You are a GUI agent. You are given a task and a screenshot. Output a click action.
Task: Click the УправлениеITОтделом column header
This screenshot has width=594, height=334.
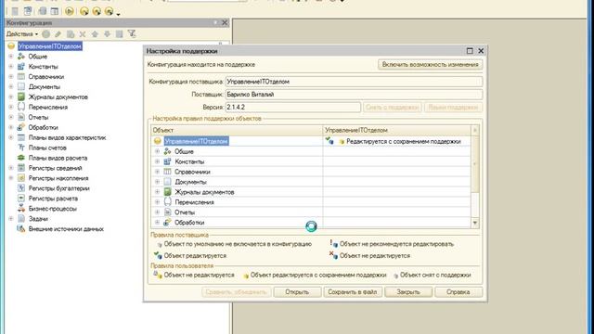coord(397,130)
